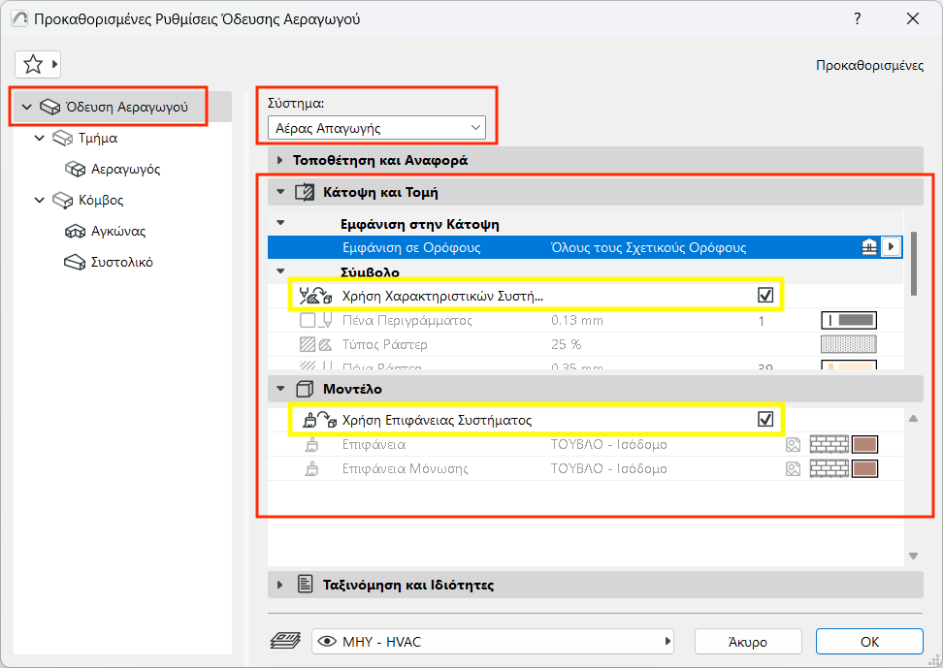Collapse the Μοντέλο panel
The height and width of the screenshot is (668, 943).
(x=279, y=389)
